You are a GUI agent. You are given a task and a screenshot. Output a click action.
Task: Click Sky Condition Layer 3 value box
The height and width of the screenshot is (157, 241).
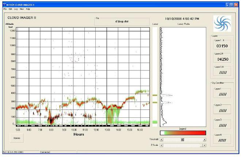(x=222, y=125)
